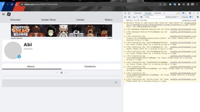Viewport: 200px width, 112px height.
Task: Activate DevTools inspect element picker
Action: pos(125,13)
